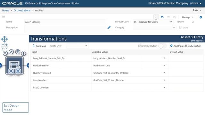Image resolution: width=205 pixels, height=115 pixels.
Task: Go to the Home breadcrumb
Action: pos(6,11)
